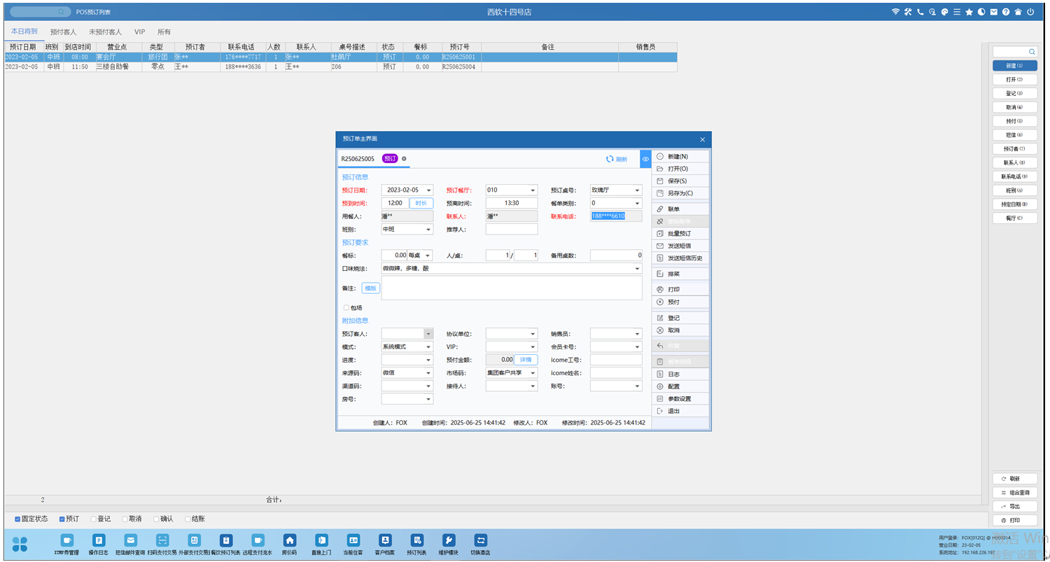The height and width of the screenshot is (562, 1050).
Task: Check the 包场 checkbox in the dialog
Action: click(x=346, y=307)
